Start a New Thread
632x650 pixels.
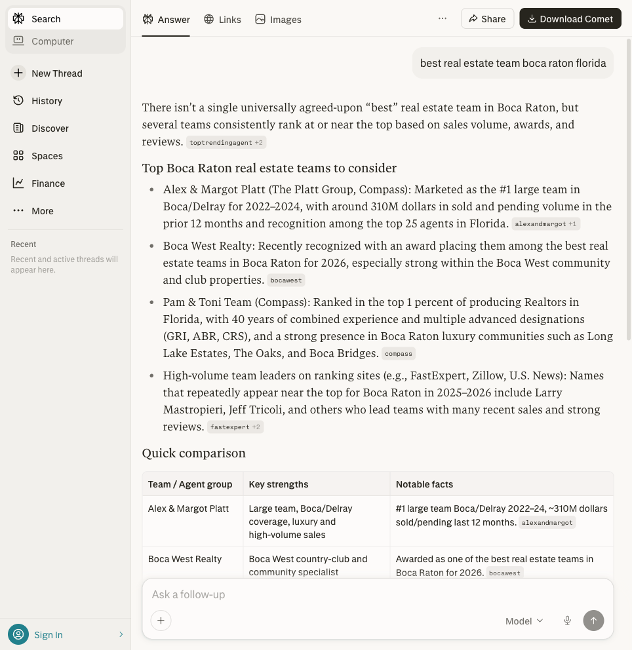57,73
